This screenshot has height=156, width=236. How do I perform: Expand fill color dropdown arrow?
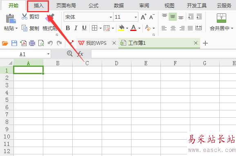pyautogui.click(x=127, y=28)
